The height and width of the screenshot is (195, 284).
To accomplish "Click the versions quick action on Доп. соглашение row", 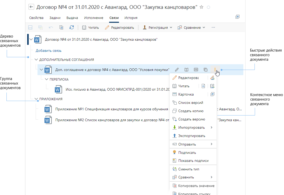I will click(x=206, y=70).
